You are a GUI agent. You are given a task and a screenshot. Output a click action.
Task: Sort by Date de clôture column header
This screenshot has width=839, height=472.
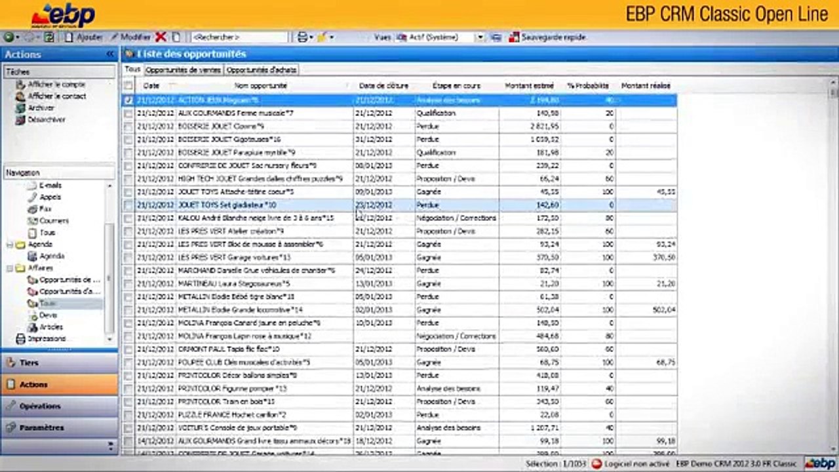383,86
